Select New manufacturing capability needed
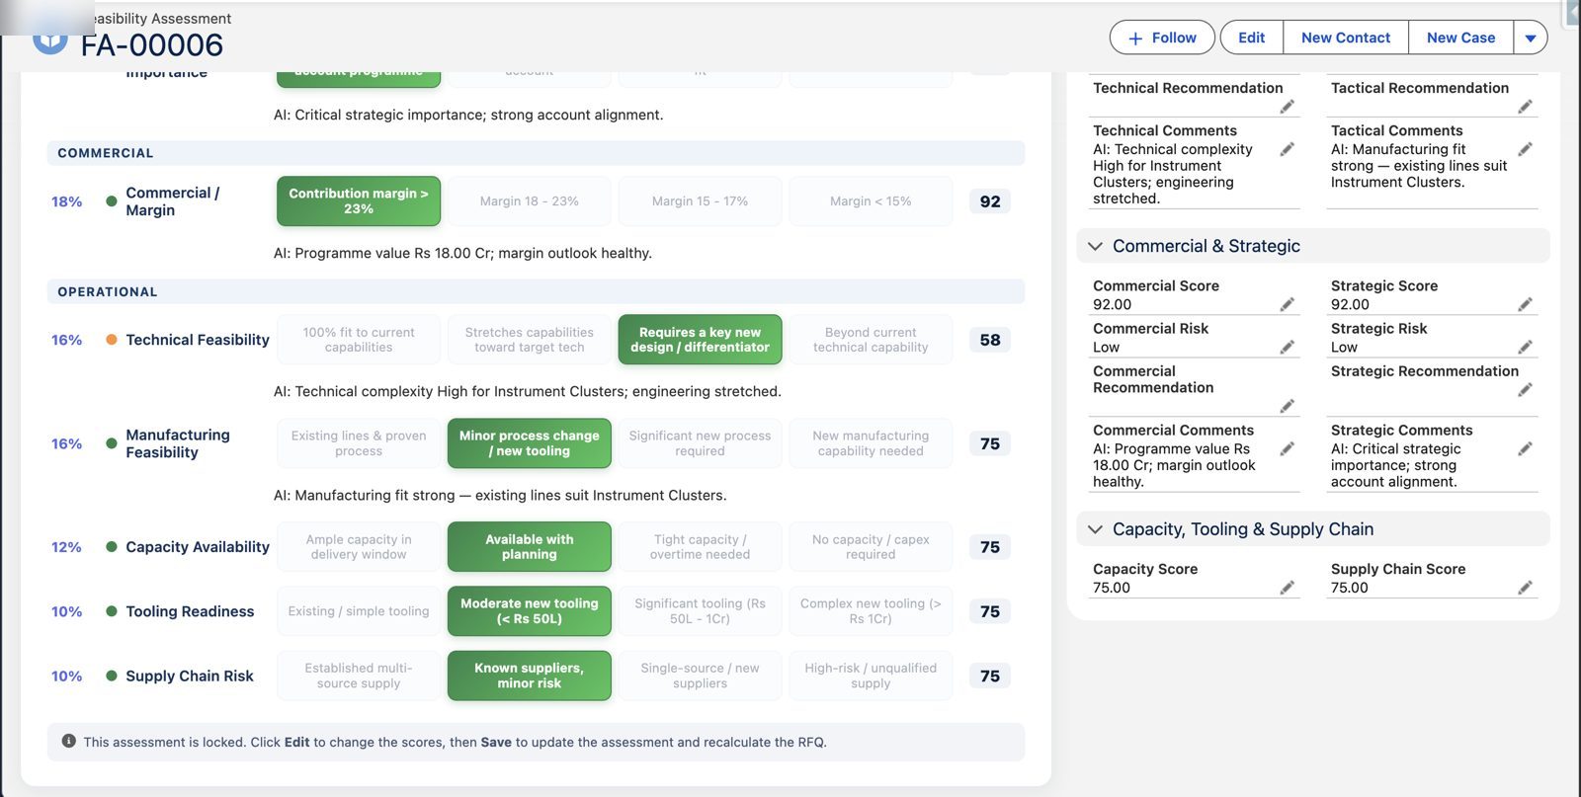Image resolution: width=1581 pixels, height=797 pixels. pyautogui.click(x=871, y=443)
